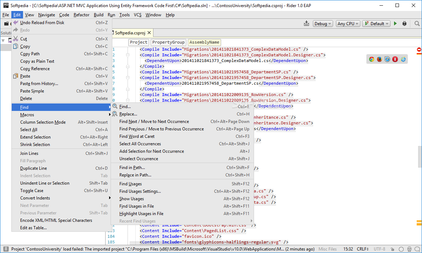Image resolution: width=422 pixels, height=253 pixels.
Task: Open the Help menu
Action: 170,15
